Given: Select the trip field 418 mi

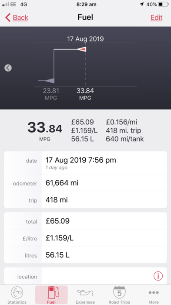Looking at the screenshot, I should click(x=85, y=200).
